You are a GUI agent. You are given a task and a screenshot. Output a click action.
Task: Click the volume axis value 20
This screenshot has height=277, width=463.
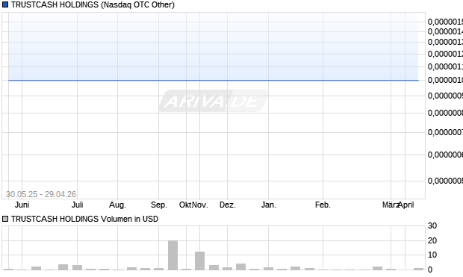(432, 240)
